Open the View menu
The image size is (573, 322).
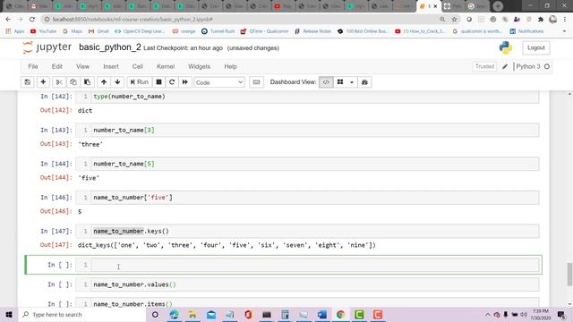pos(82,66)
